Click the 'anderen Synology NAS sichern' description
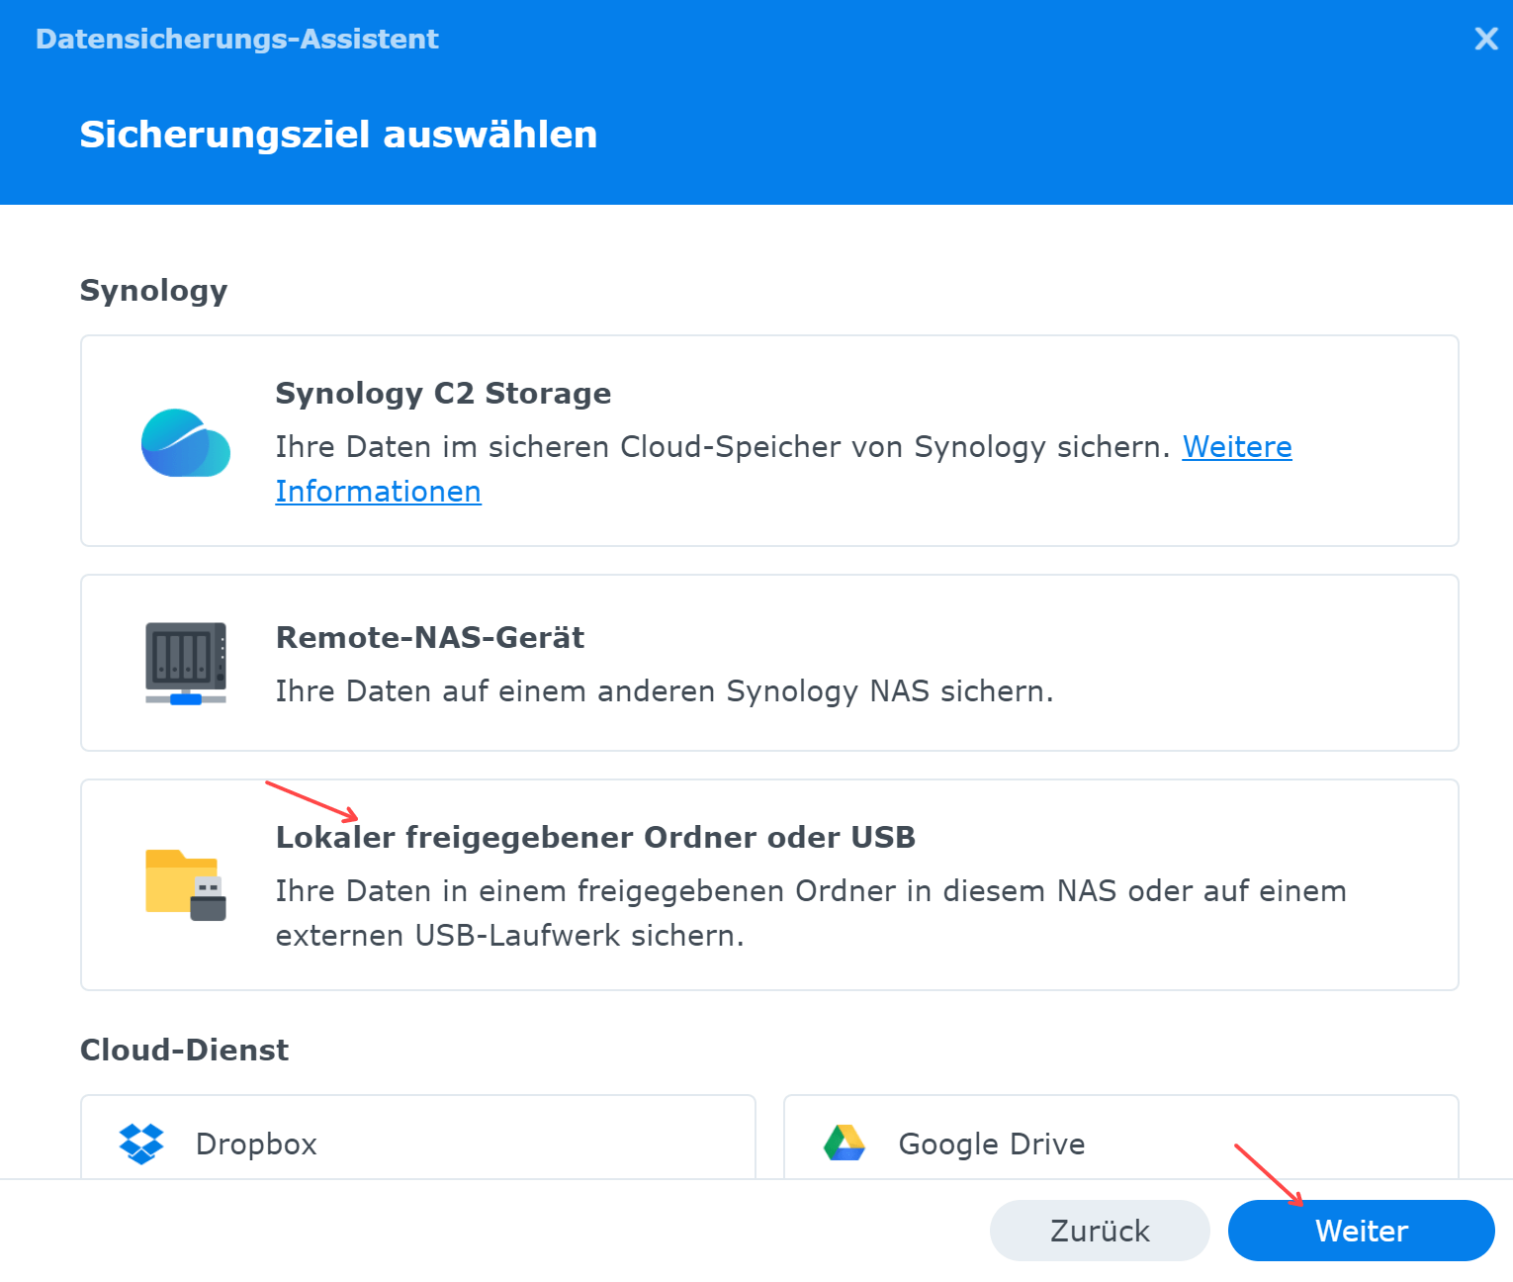 click(x=665, y=691)
